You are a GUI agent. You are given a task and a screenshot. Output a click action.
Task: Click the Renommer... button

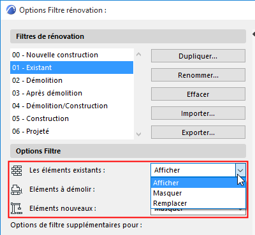point(198,75)
